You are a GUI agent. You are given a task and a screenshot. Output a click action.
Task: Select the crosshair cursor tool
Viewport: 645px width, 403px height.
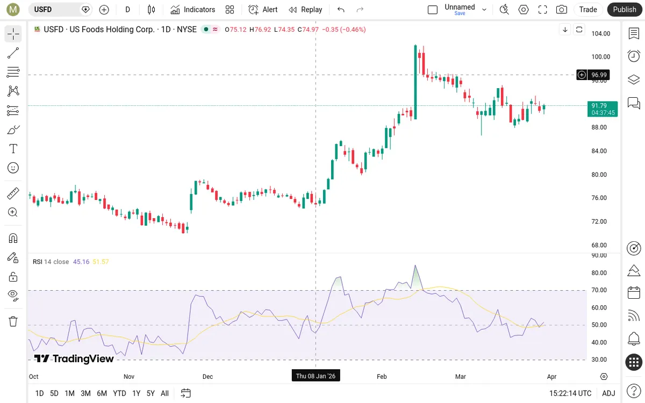(x=13, y=34)
